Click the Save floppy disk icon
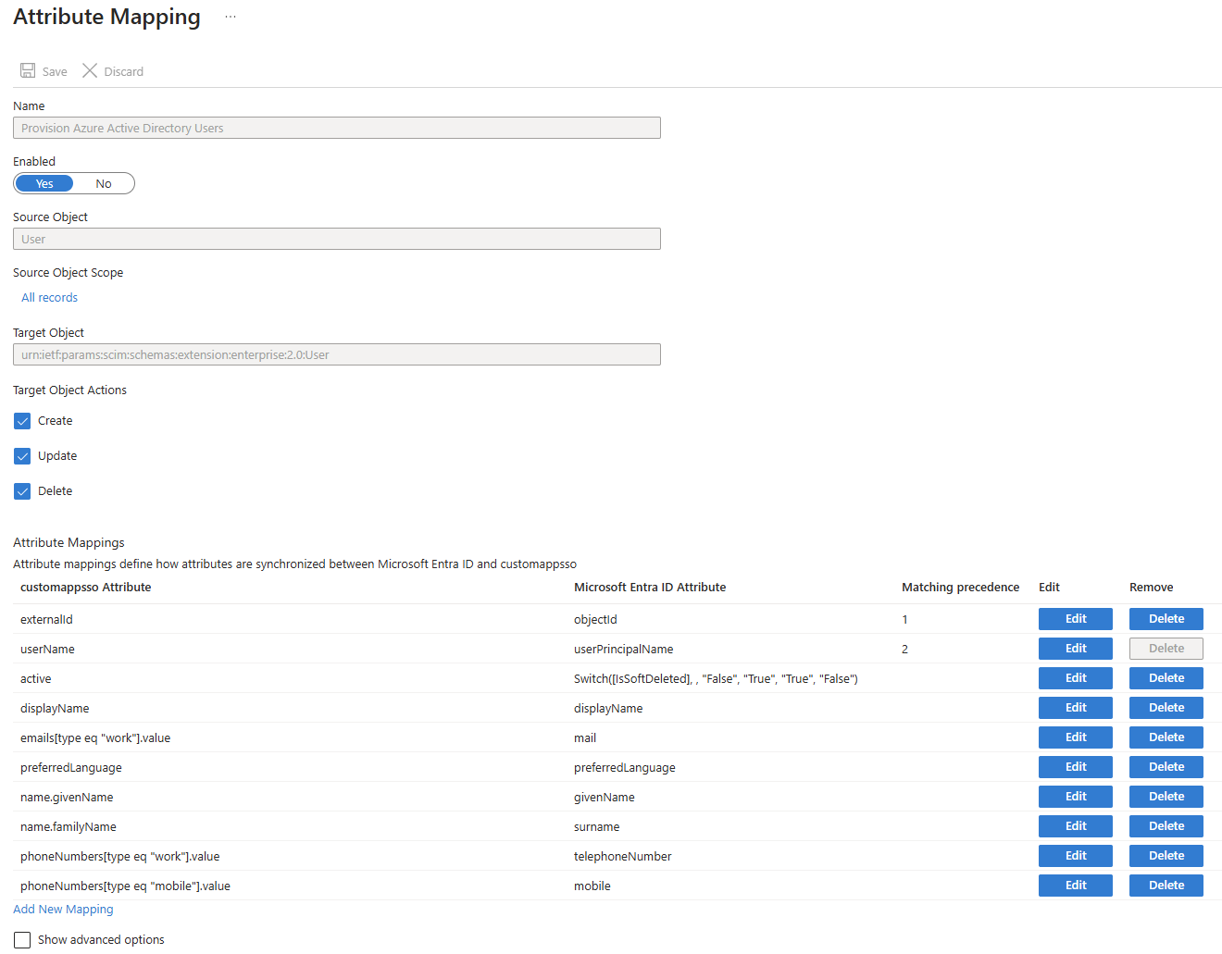 point(28,71)
